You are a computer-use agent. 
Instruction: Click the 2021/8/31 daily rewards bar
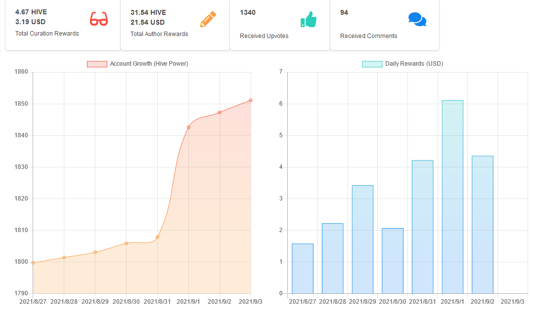(423, 227)
